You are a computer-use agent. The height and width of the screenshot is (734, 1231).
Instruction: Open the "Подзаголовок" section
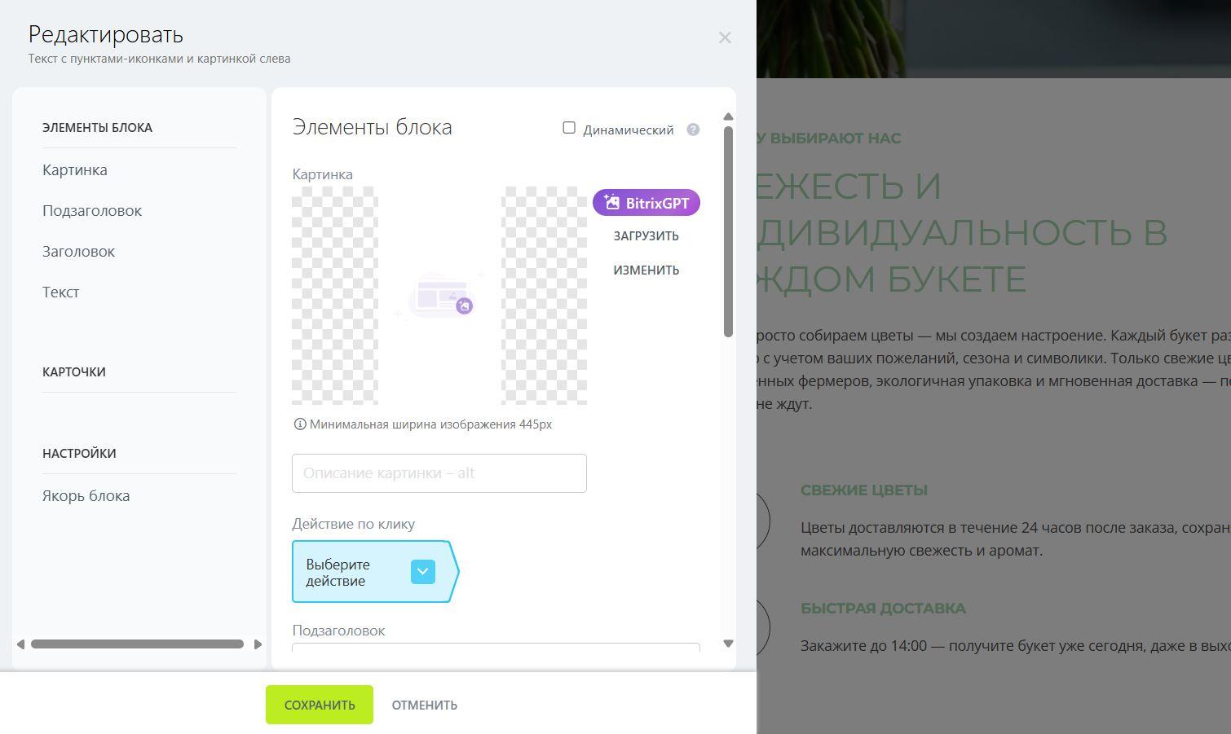(92, 210)
